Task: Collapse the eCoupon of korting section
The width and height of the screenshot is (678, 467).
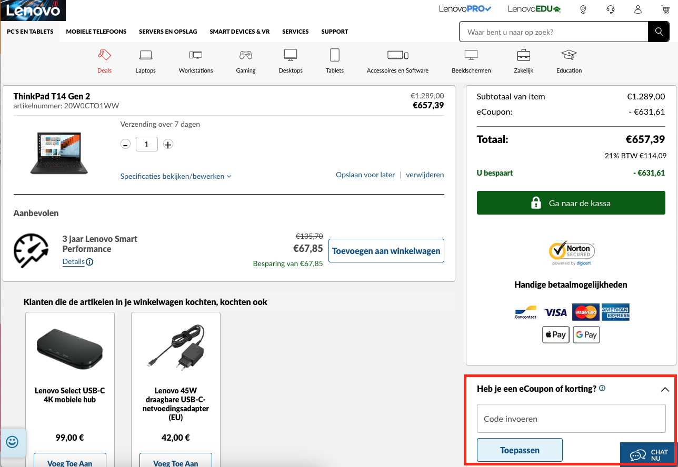Action: pyautogui.click(x=665, y=390)
